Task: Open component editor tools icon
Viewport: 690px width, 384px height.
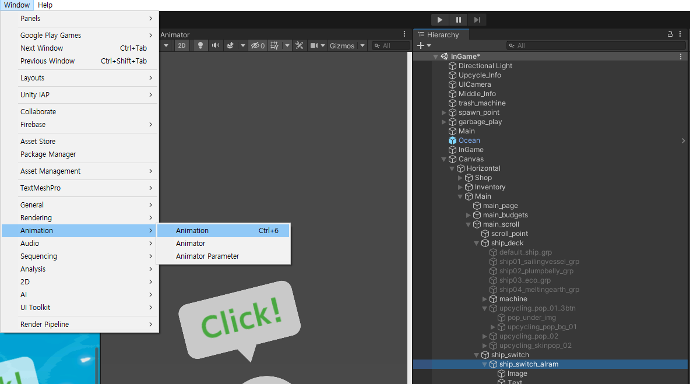Action: pyautogui.click(x=299, y=46)
